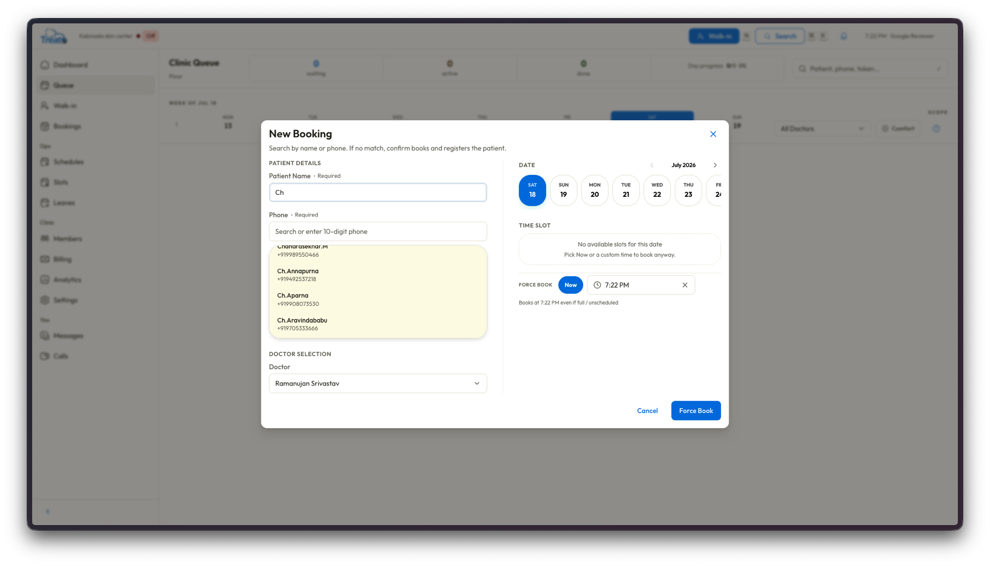Select date SAT 18

[x=532, y=190]
